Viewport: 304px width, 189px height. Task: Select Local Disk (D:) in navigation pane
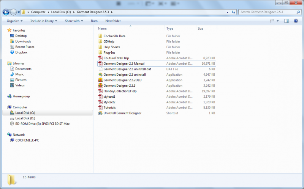pos(25,118)
